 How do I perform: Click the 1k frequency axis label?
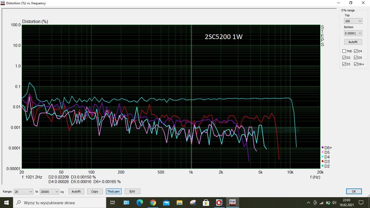pos(191,172)
